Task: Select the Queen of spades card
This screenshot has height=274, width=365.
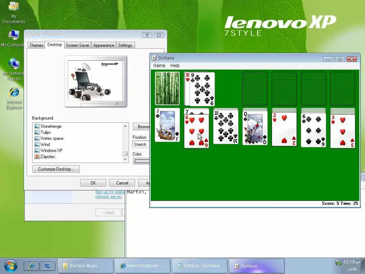Action: coord(255,128)
